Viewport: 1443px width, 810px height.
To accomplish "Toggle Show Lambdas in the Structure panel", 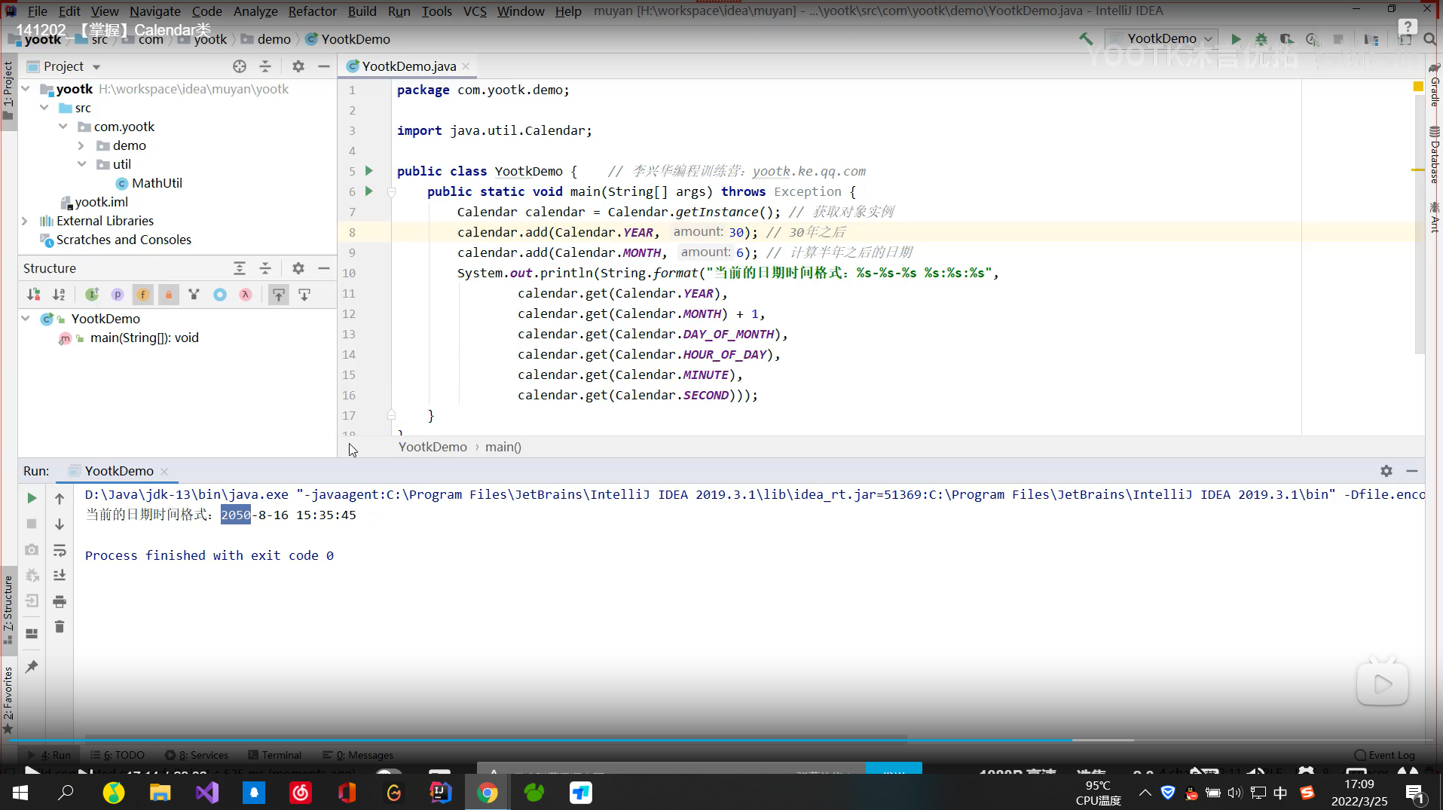I will 244,295.
